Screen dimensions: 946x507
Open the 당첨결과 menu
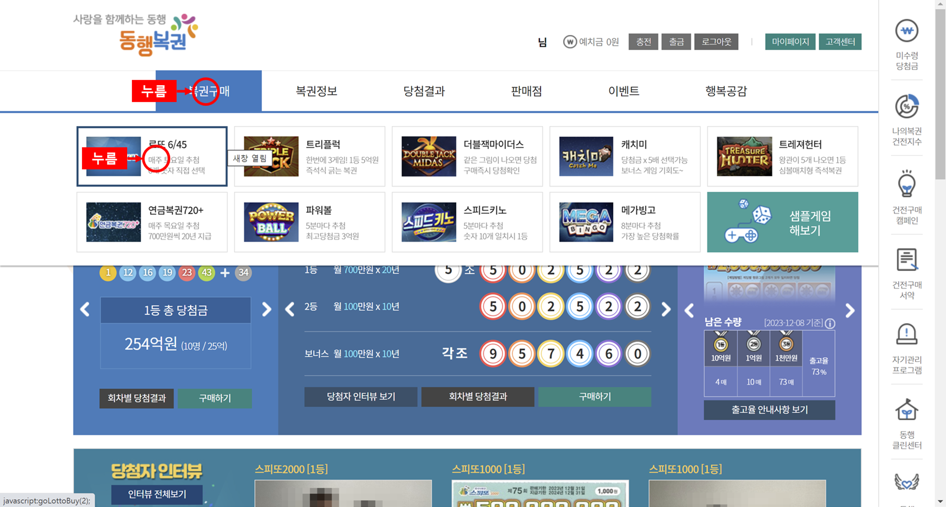[x=424, y=91]
